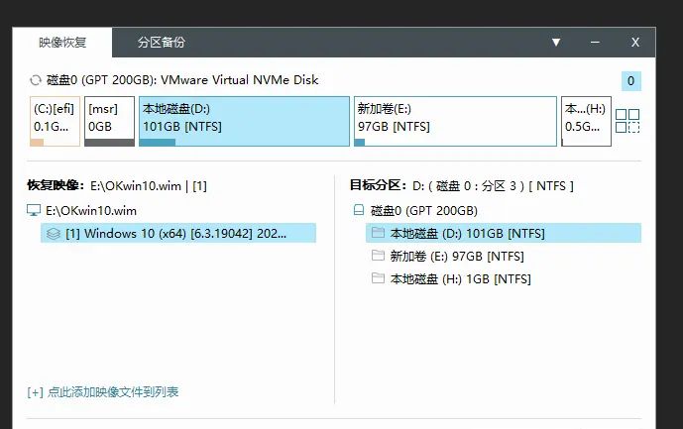Viewport: 683px width, 429px height.
Task: Click the four-squares layout icon beside the partitions
Action: 627,121
